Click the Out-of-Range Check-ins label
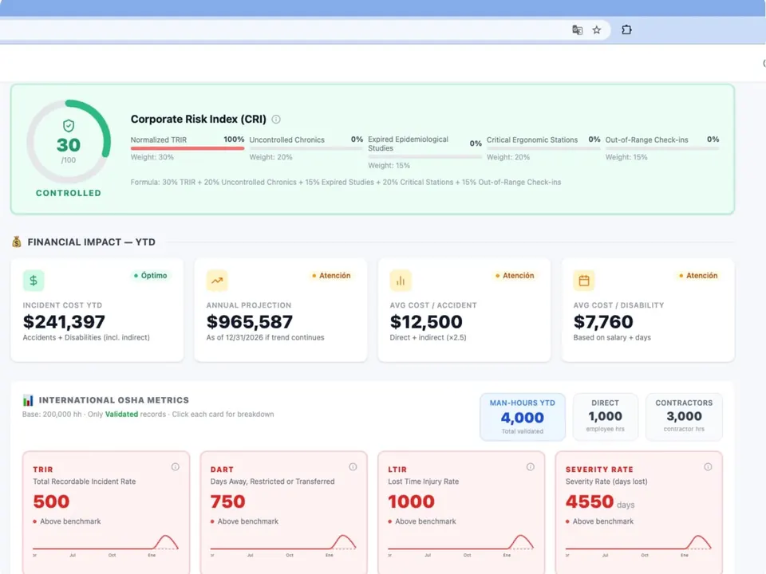The image size is (766, 574). (647, 140)
